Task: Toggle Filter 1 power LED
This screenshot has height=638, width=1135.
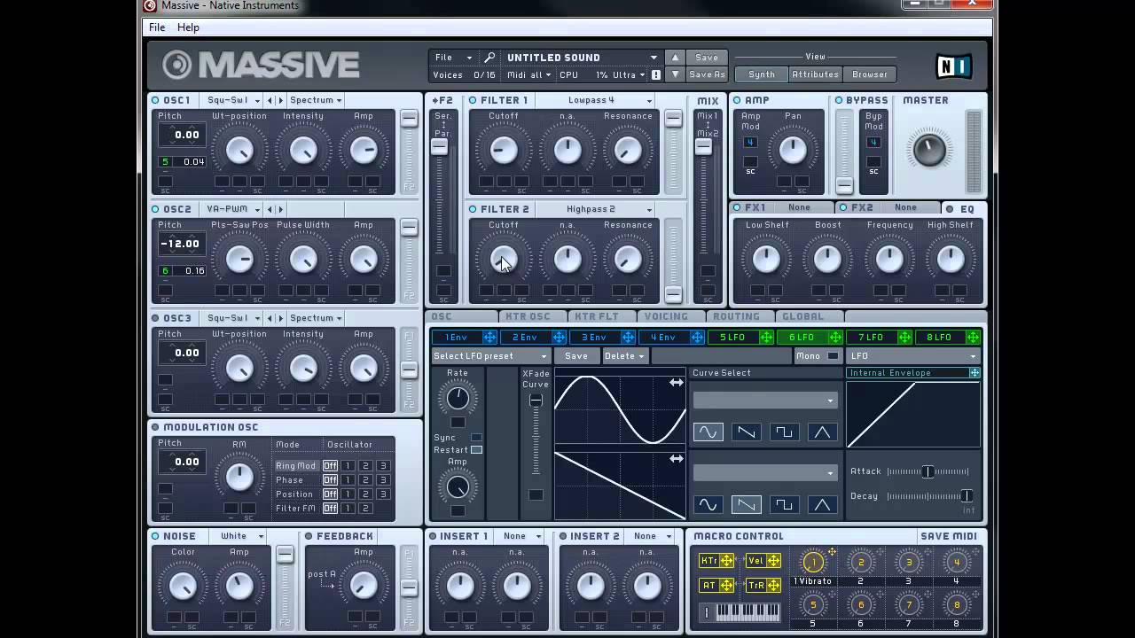Action: (473, 100)
